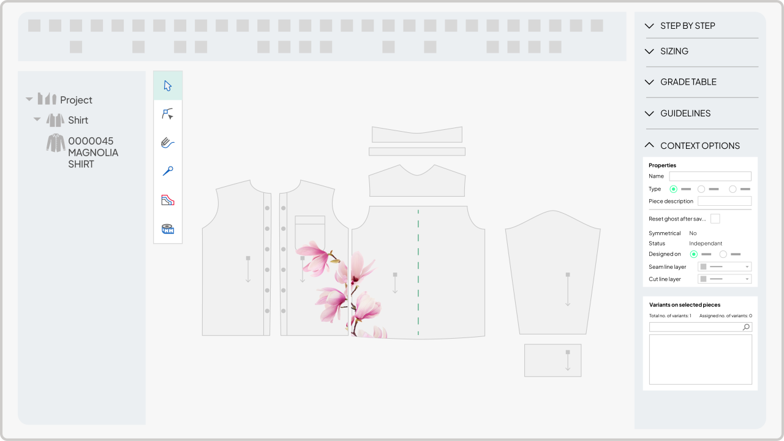Screen dimensions: 784x441
Task: Open the Cut line layer dropdown
Action: pyautogui.click(x=725, y=279)
